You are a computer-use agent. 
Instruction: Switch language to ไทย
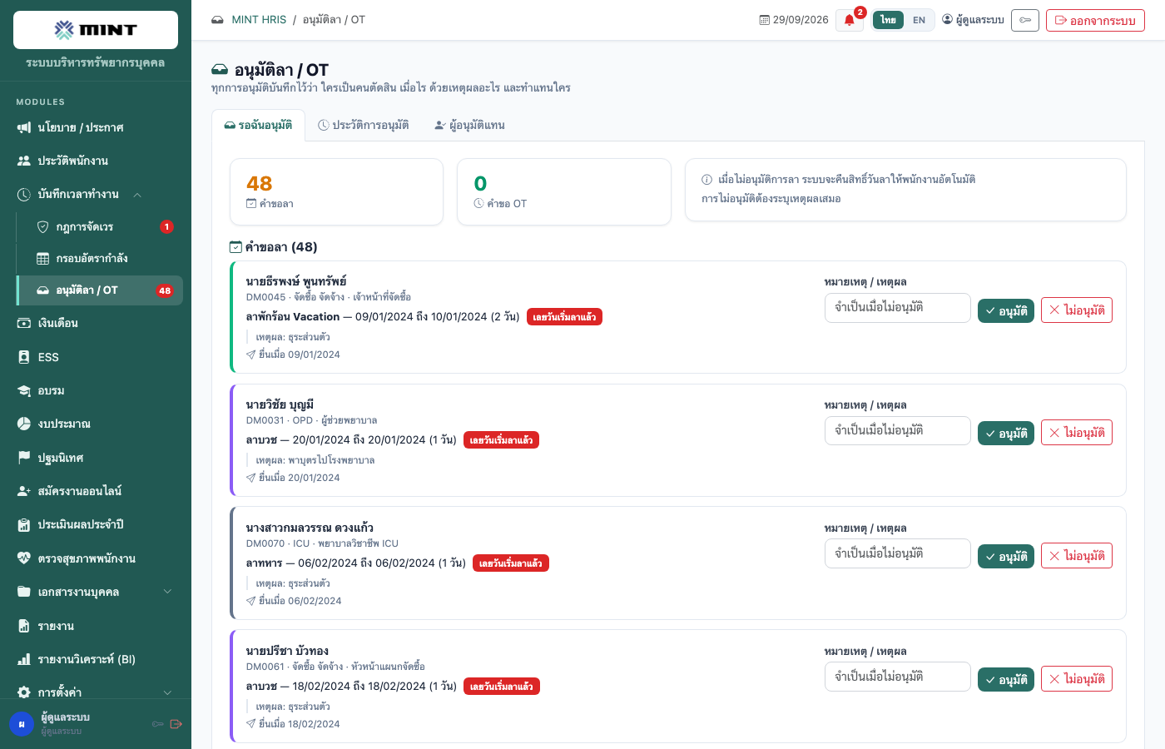[888, 20]
